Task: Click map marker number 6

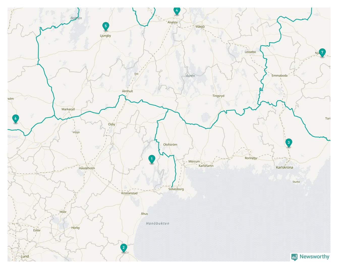Action: (x=16, y=118)
